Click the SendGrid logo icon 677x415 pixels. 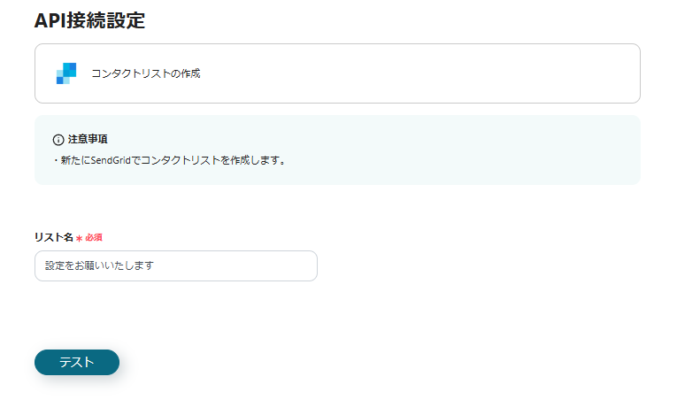coord(66,73)
